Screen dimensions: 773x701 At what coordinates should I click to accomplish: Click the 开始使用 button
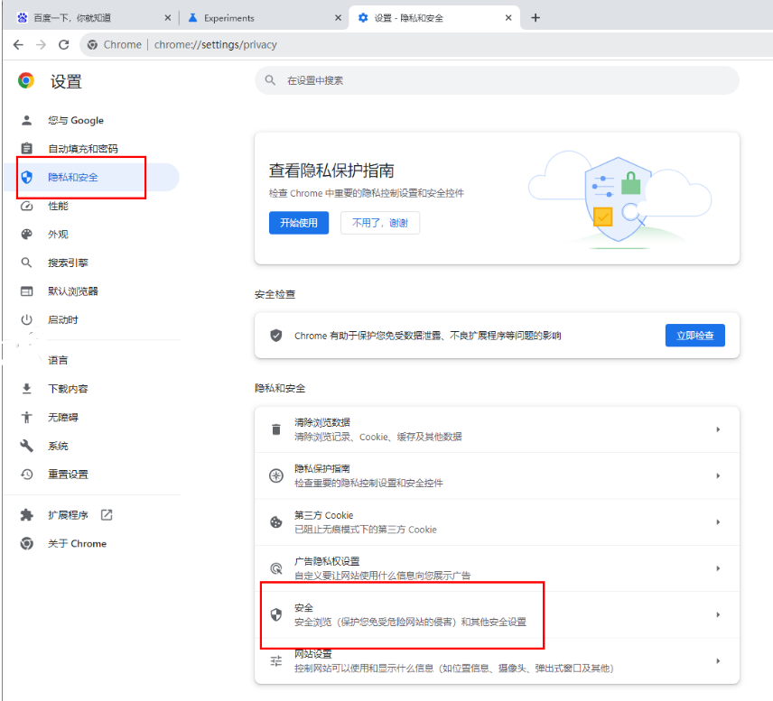pyautogui.click(x=299, y=223)
